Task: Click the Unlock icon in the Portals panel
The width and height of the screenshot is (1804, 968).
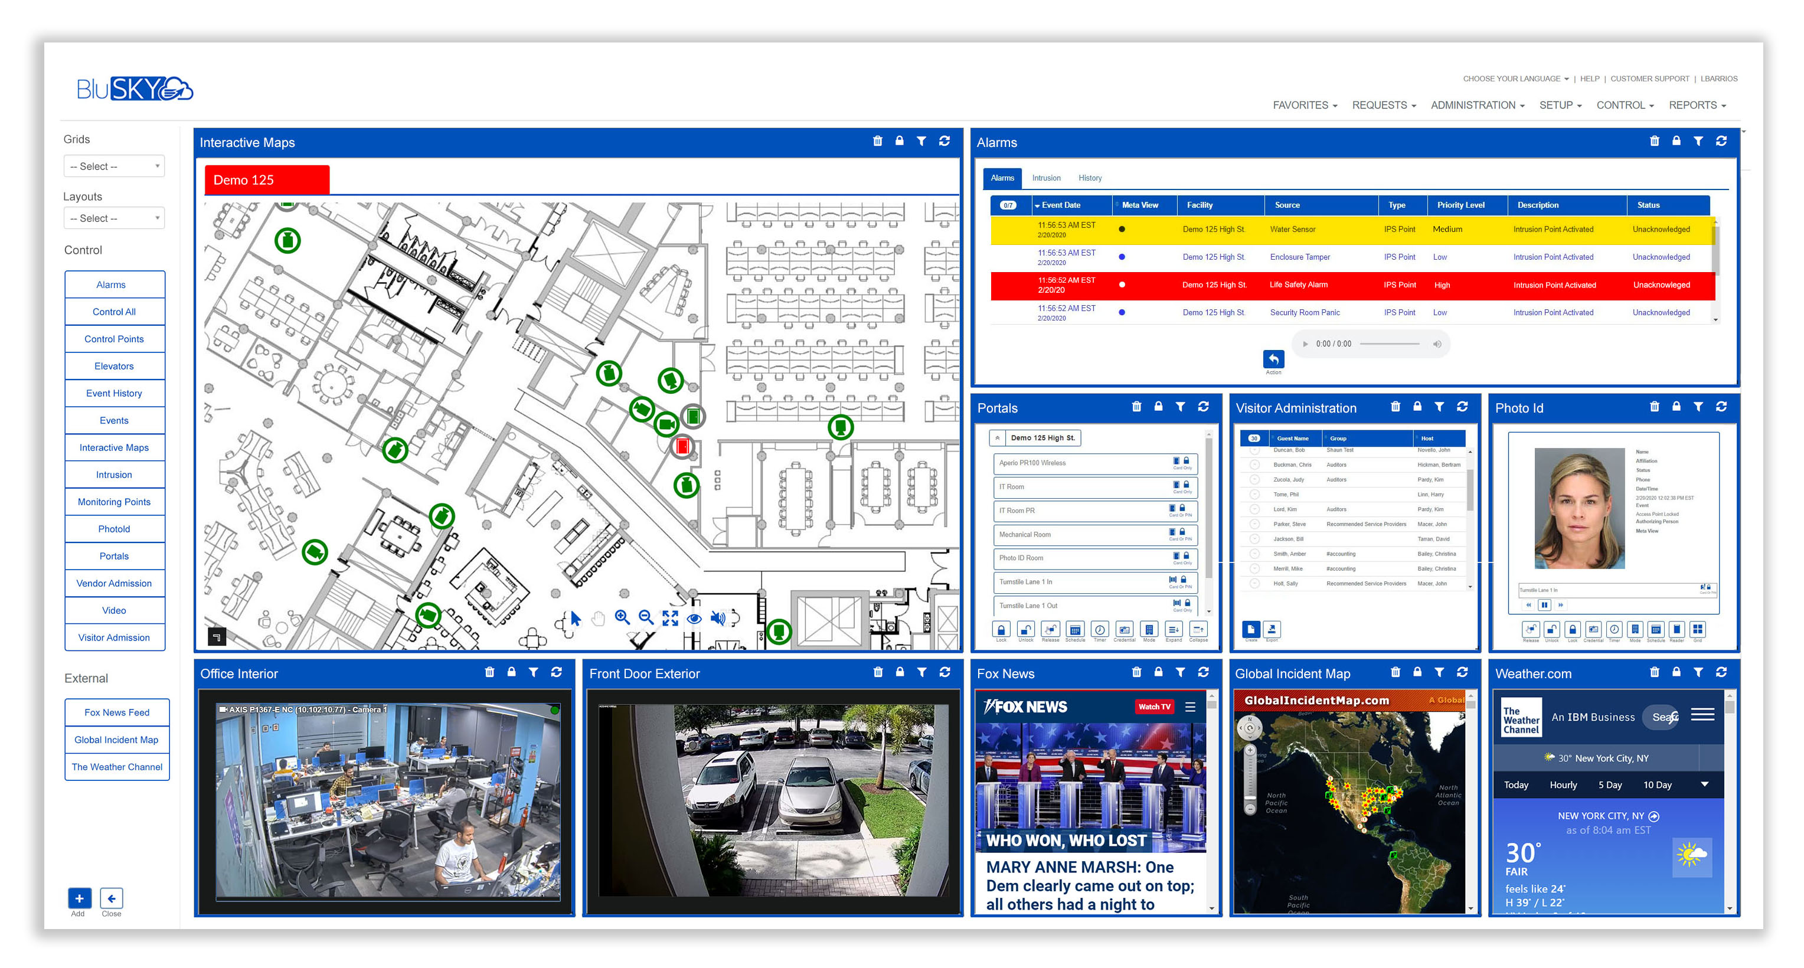Action: [1025, 629]
